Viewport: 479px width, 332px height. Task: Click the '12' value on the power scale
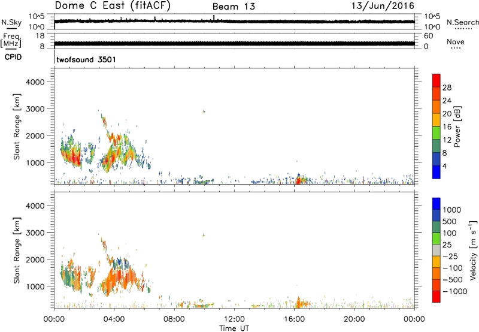coord(447,140)
